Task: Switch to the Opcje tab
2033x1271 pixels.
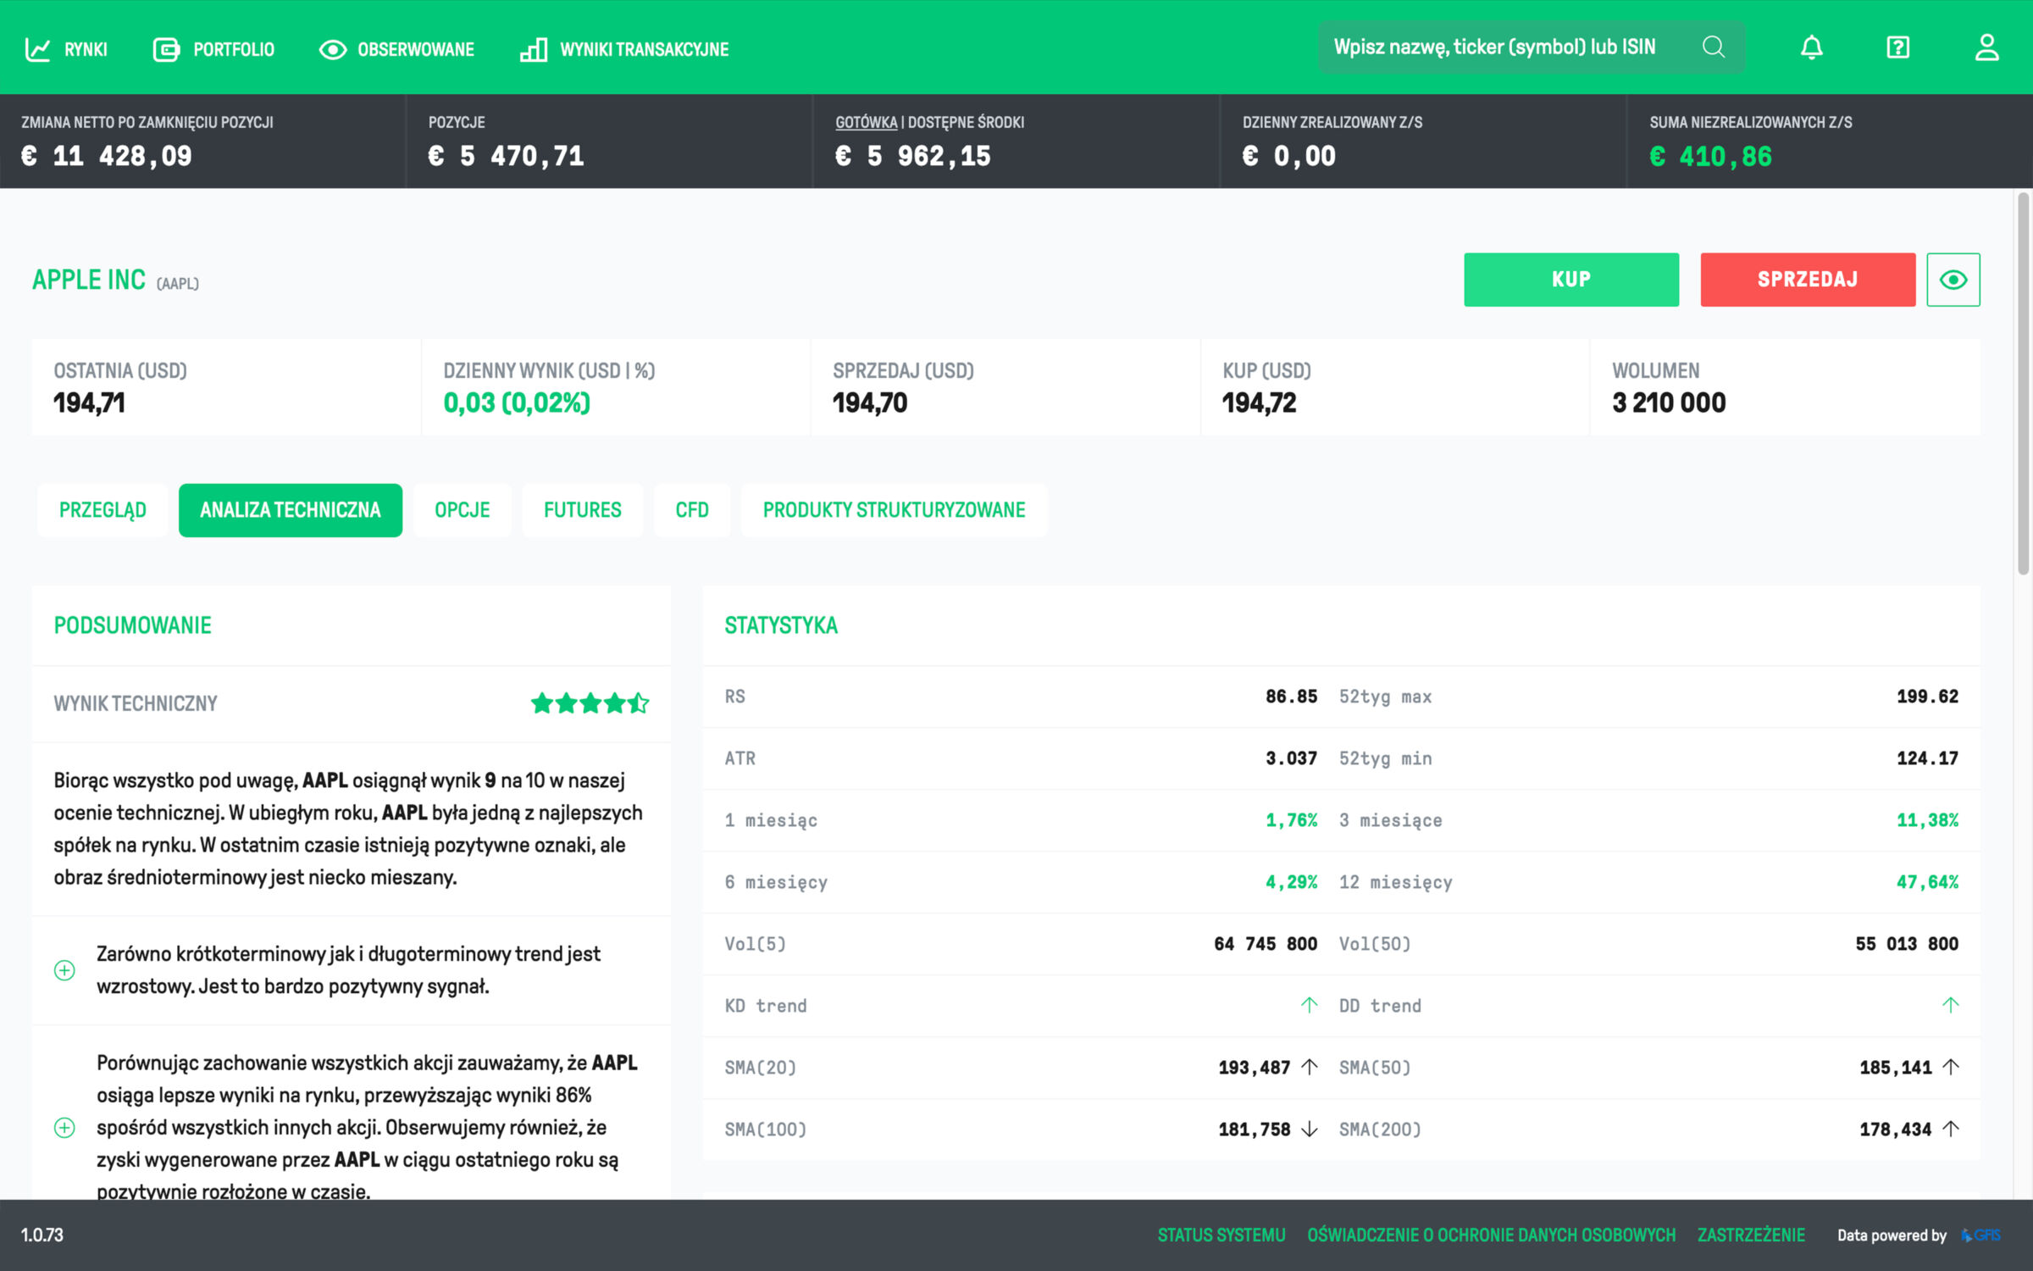Action: 463,510
